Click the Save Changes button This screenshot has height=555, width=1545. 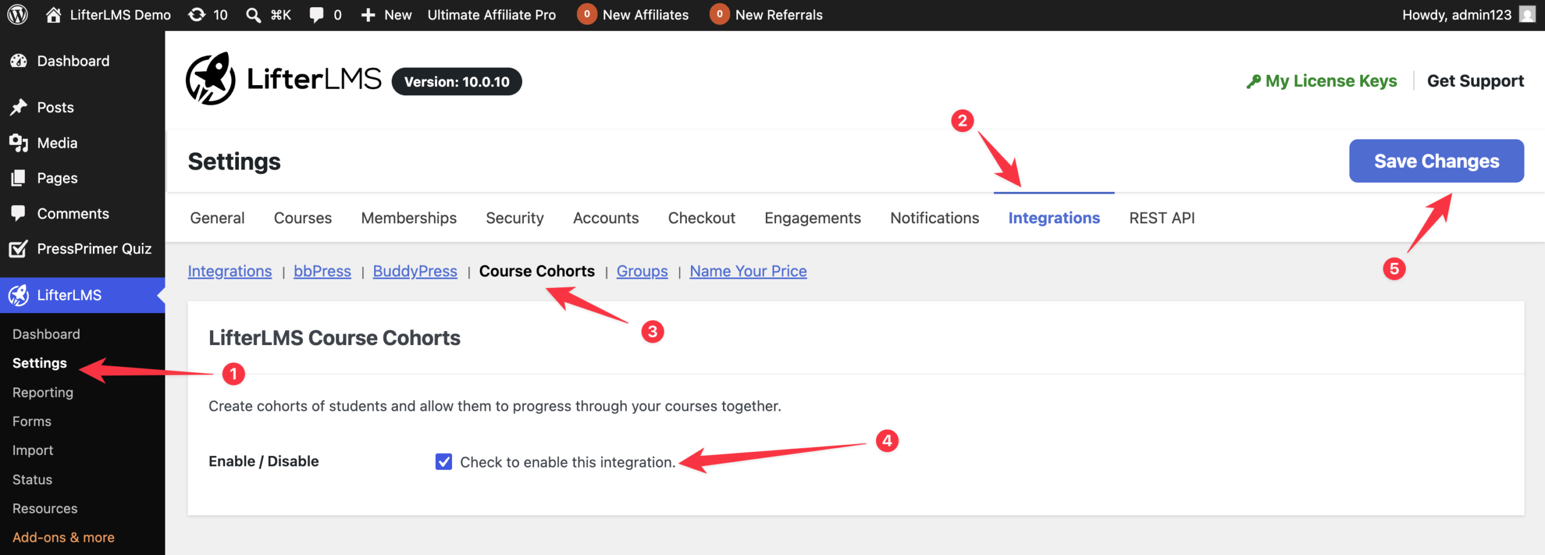1436,161
